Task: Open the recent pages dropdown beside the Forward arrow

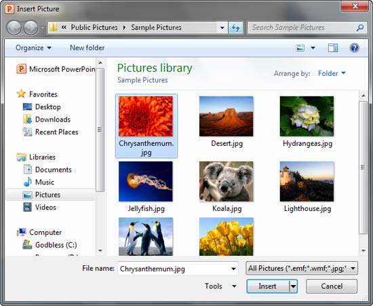Action: [42, 28]
